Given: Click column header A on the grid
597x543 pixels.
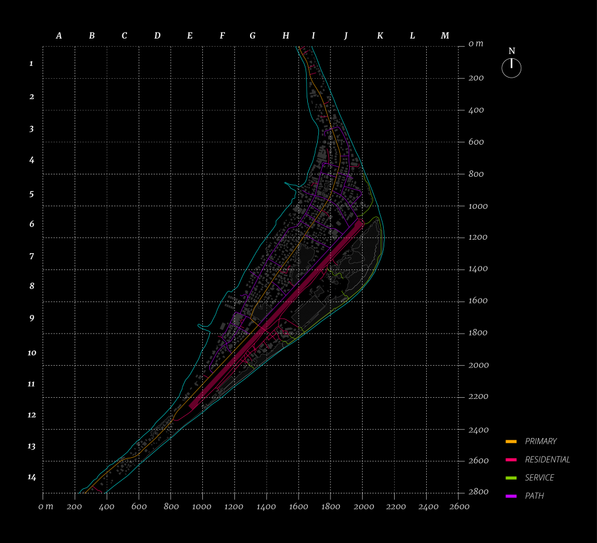Looking at the screenshot, I should click(59, 36).
